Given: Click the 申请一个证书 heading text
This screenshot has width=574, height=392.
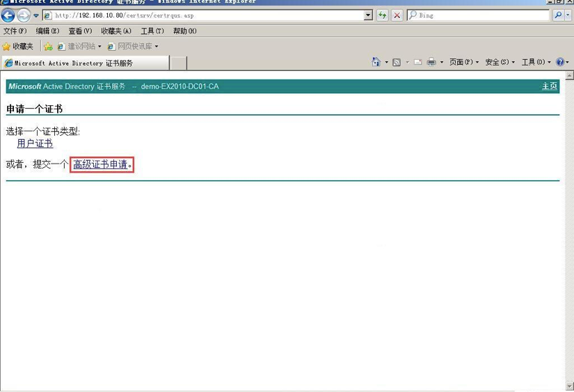Looking at the screenshot, I should (x=34, y=109).
